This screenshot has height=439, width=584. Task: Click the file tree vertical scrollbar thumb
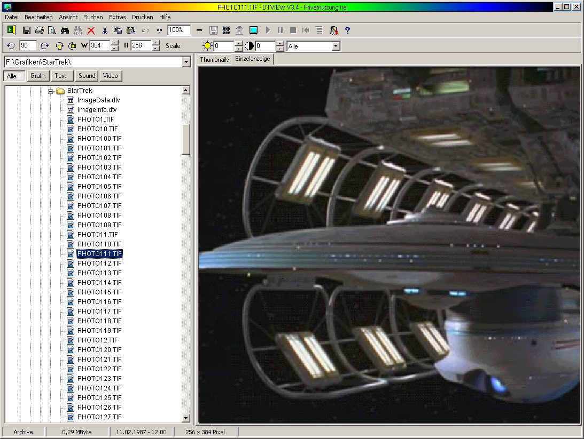[x=186, y=139]
